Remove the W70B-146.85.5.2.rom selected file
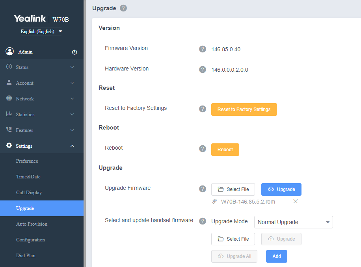361x267 pixels. (296, 202)
